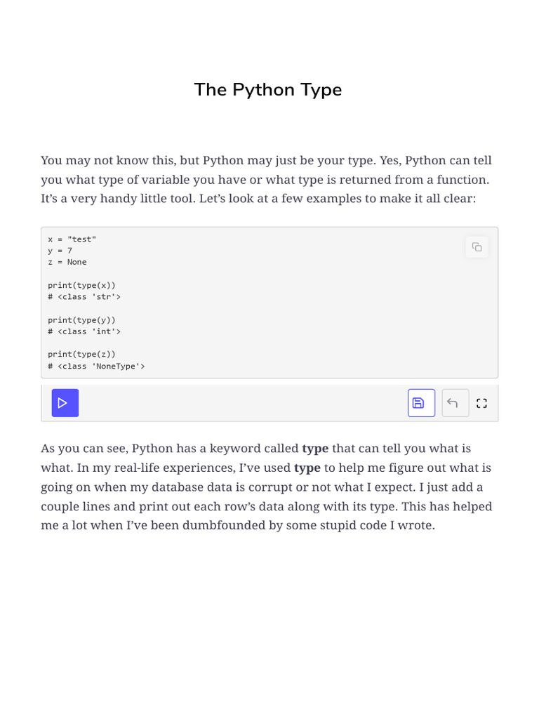Screen dimensions: 539x719
Task: Select the print(type(z)) line in the editor
Action: click(81, 355)
